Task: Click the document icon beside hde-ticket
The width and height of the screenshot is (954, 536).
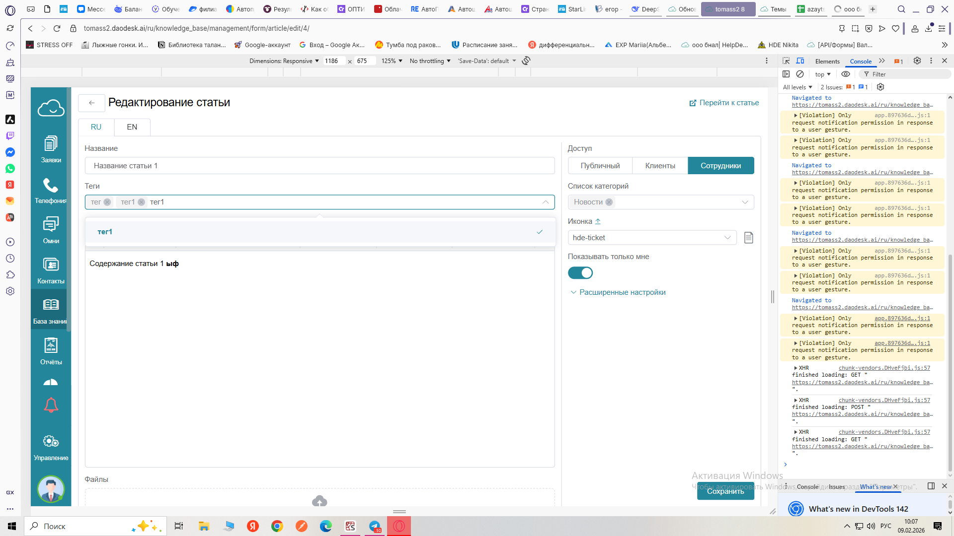Action: [x=748, y=238]
